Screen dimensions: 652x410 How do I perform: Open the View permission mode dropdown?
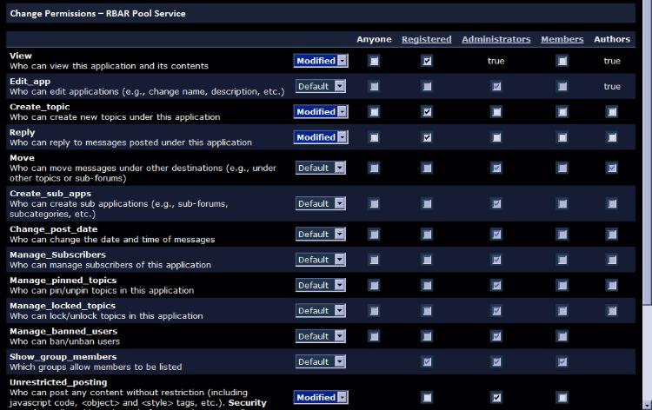321,61
